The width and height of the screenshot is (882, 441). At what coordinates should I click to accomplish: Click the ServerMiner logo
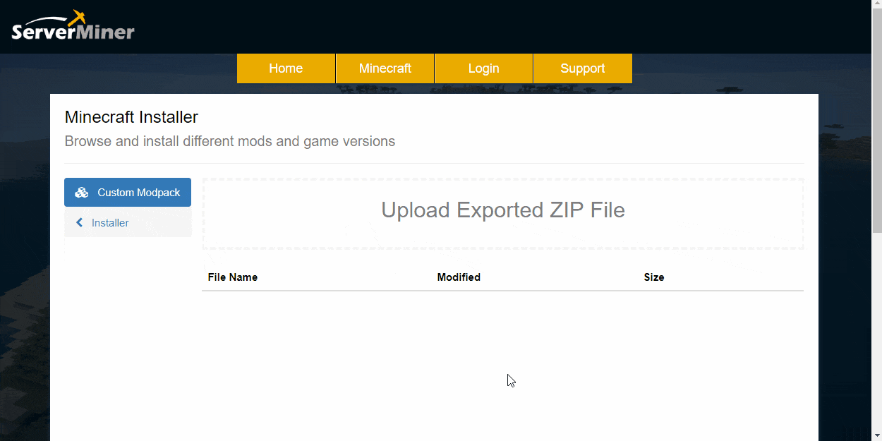click(73, 26)
